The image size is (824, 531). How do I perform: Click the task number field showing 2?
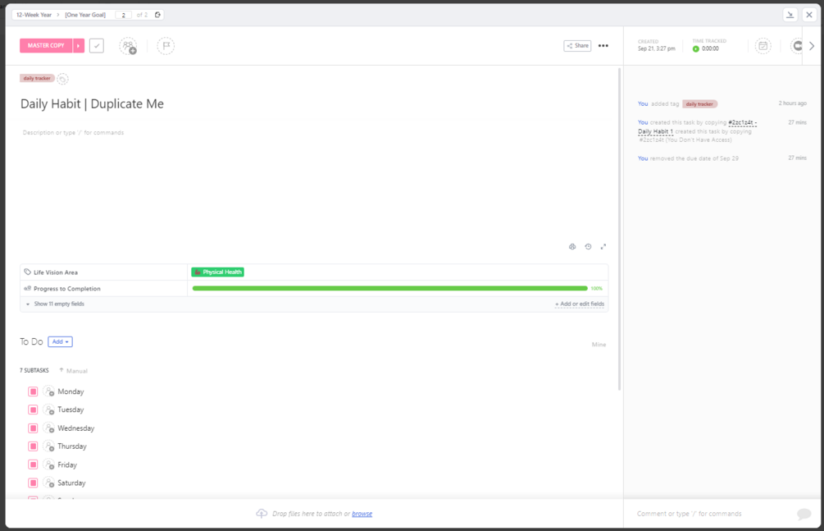point(124,15)
